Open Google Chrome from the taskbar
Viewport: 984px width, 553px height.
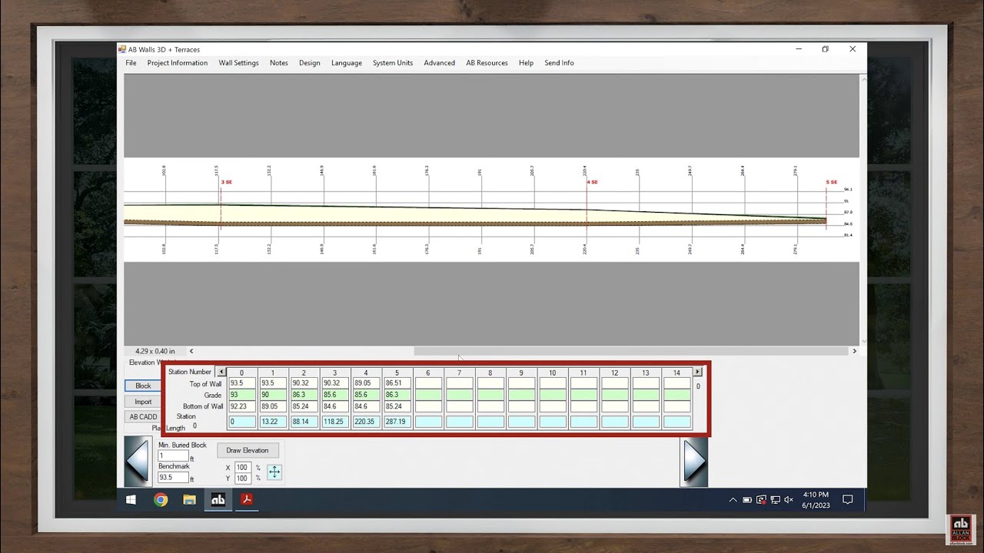(161, 499)
